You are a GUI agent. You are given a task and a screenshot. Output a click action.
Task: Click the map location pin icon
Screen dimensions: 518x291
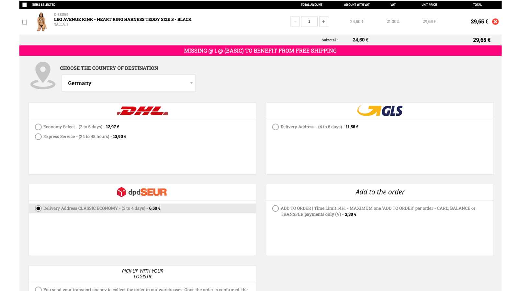pos(43,75)
